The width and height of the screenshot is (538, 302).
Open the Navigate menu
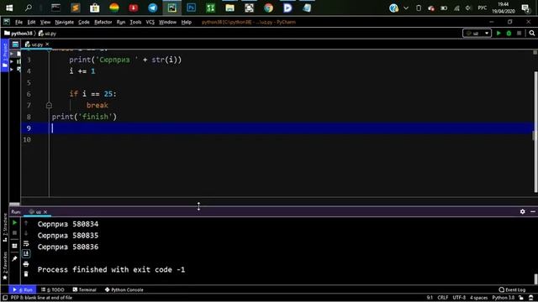pos(64,22)
